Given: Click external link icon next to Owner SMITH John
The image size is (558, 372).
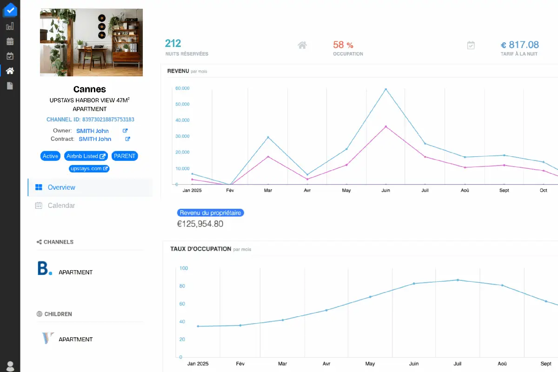Looking at the screenshot, I should [125, 131].
